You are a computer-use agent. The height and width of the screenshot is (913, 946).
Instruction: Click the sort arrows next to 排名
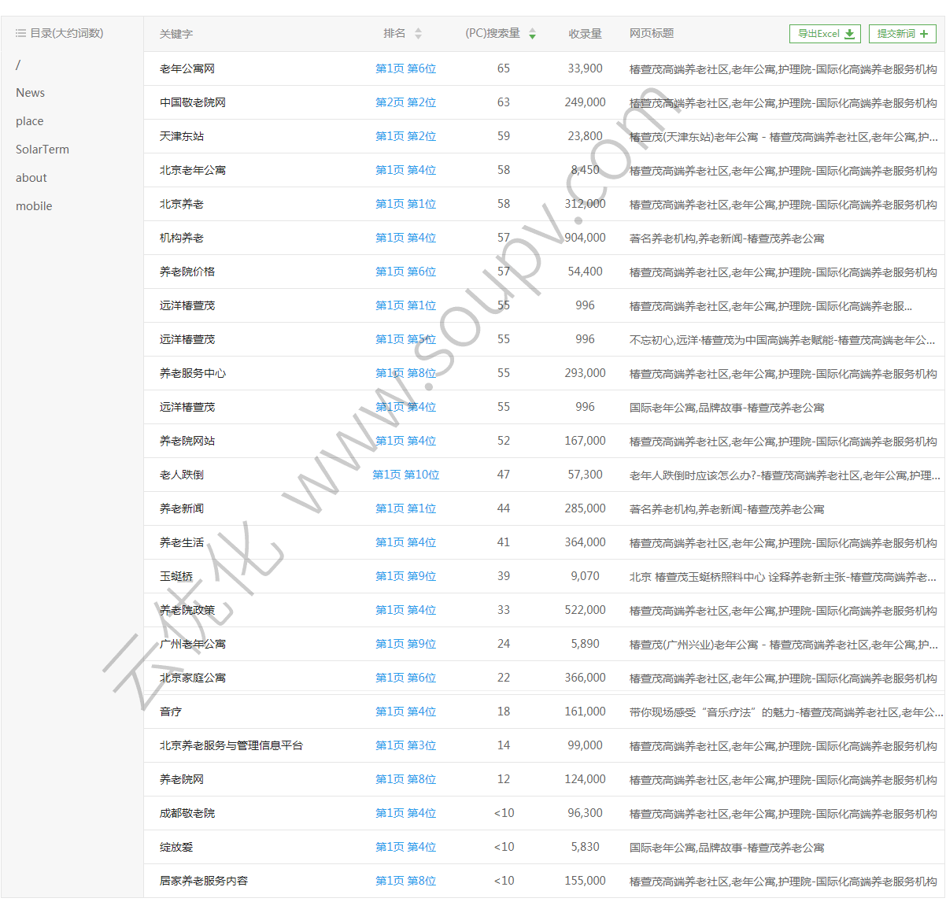418,34
